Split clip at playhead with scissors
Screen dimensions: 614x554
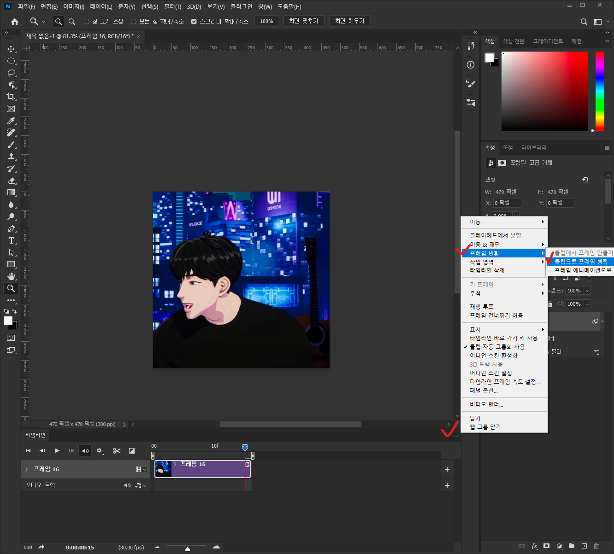coord(117,451)
